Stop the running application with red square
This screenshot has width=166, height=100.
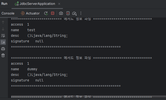(x=53, y=13)
